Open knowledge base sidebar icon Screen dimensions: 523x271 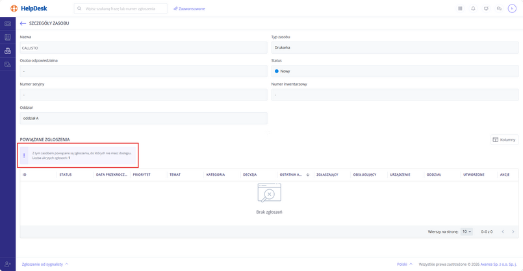coord(8,38)
